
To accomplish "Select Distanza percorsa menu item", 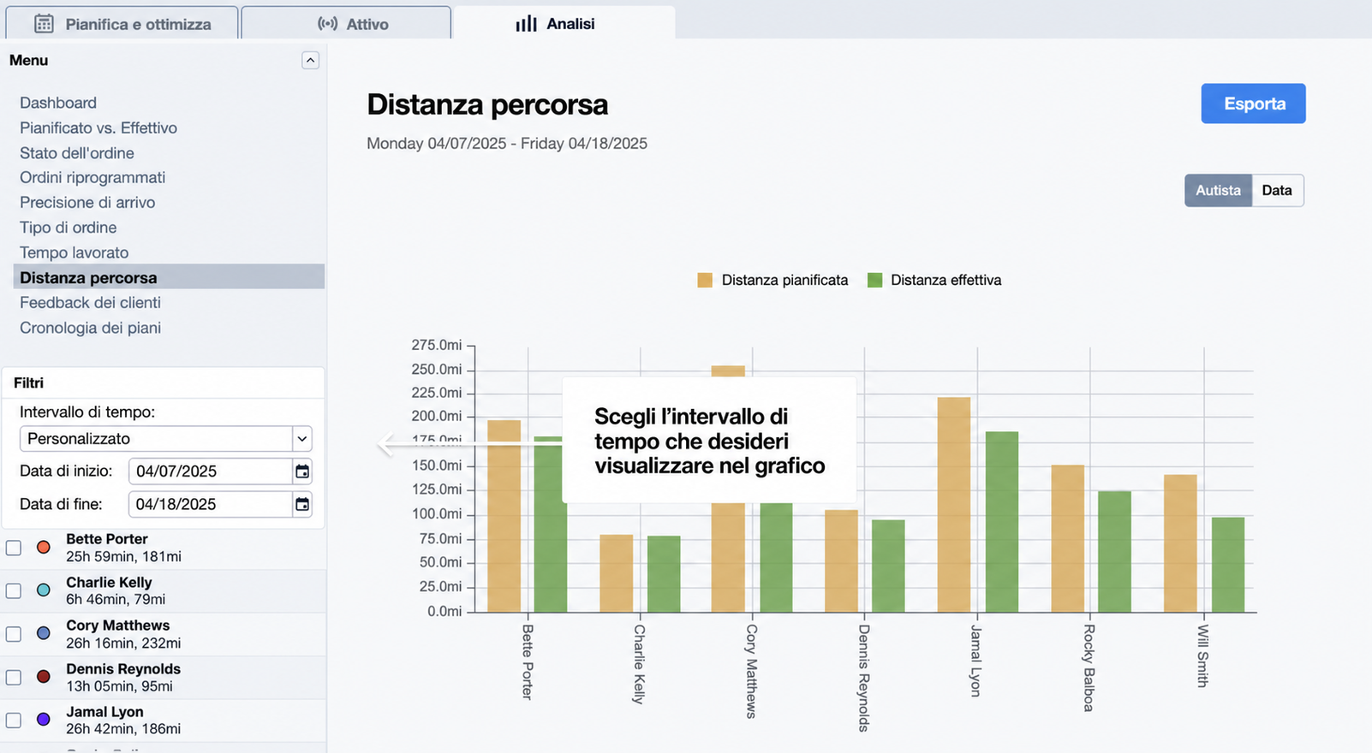I will click(x=169, y=277).
